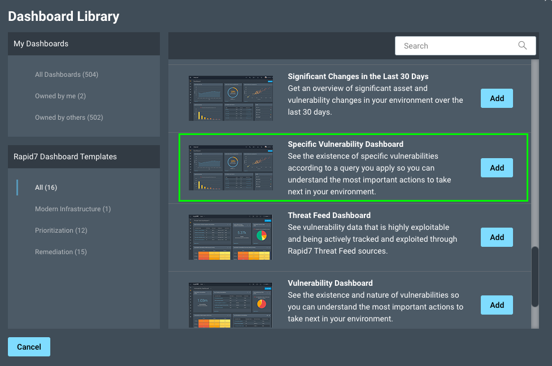
Task: Open Remediation (15) template category
Action: pos(61,252)
